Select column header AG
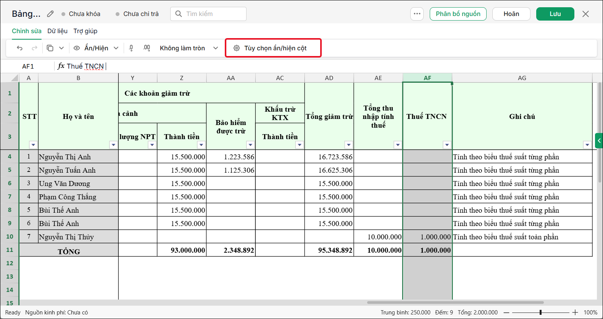Screen dimensions: 603x319 tap(522, 78)
